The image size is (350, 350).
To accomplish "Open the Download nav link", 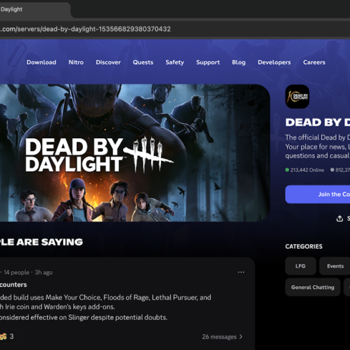I will (x=41, y=62).
